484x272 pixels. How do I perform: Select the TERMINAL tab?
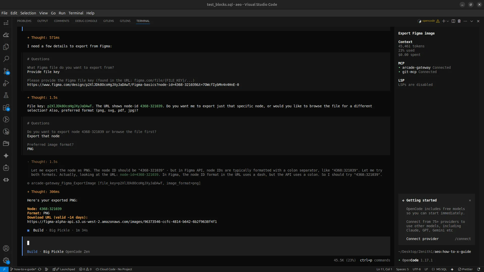coord(143,21)
